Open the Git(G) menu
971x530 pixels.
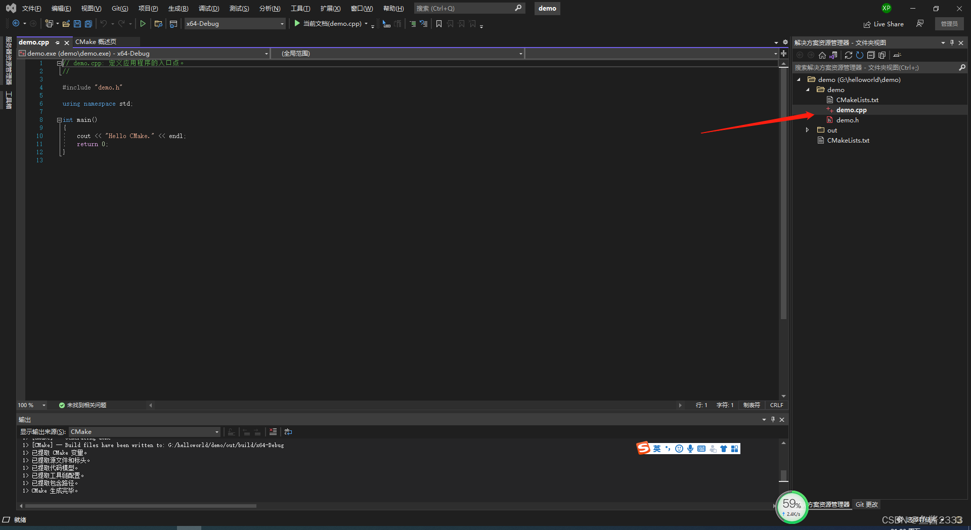click(x=120, y=9)
